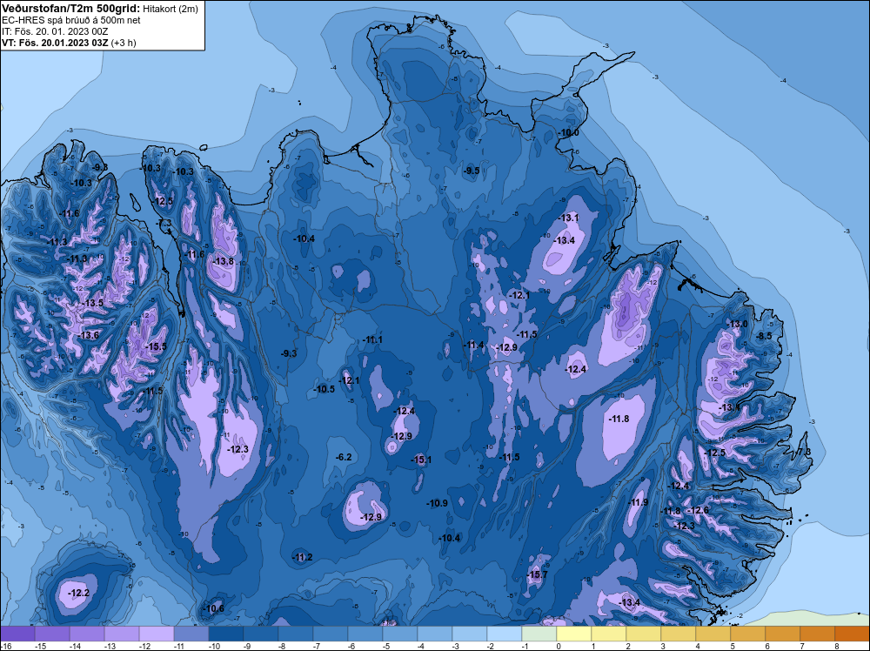This screenshot has width=870, height=651.
Task: Click the pale green legend swatch between -1 and 0
Action: pyautogui.click(x=539, y=634)
